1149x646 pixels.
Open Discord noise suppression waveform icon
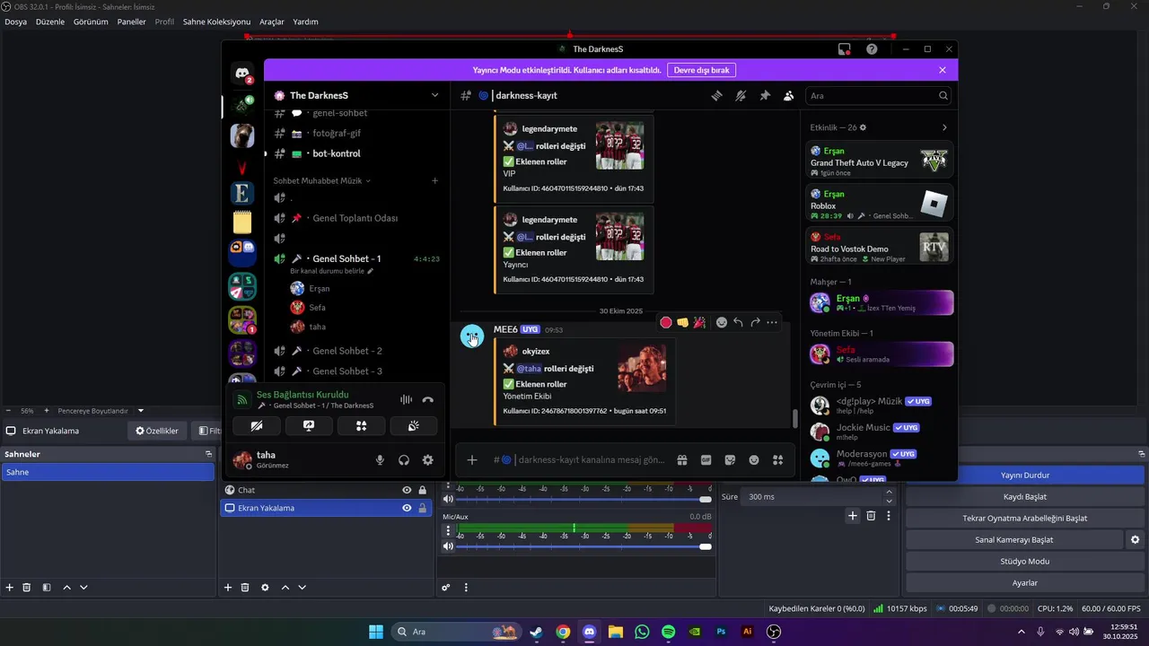[x=406, y=400]
